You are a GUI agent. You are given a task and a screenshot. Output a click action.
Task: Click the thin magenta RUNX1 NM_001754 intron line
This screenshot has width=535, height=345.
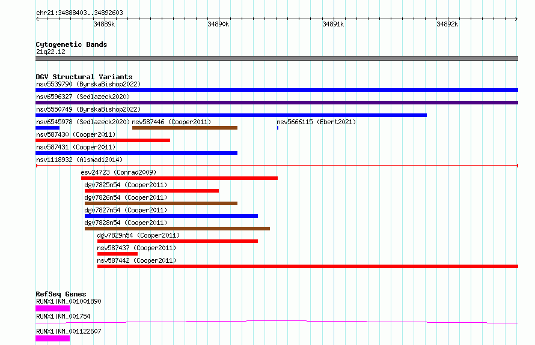(277, 322)
